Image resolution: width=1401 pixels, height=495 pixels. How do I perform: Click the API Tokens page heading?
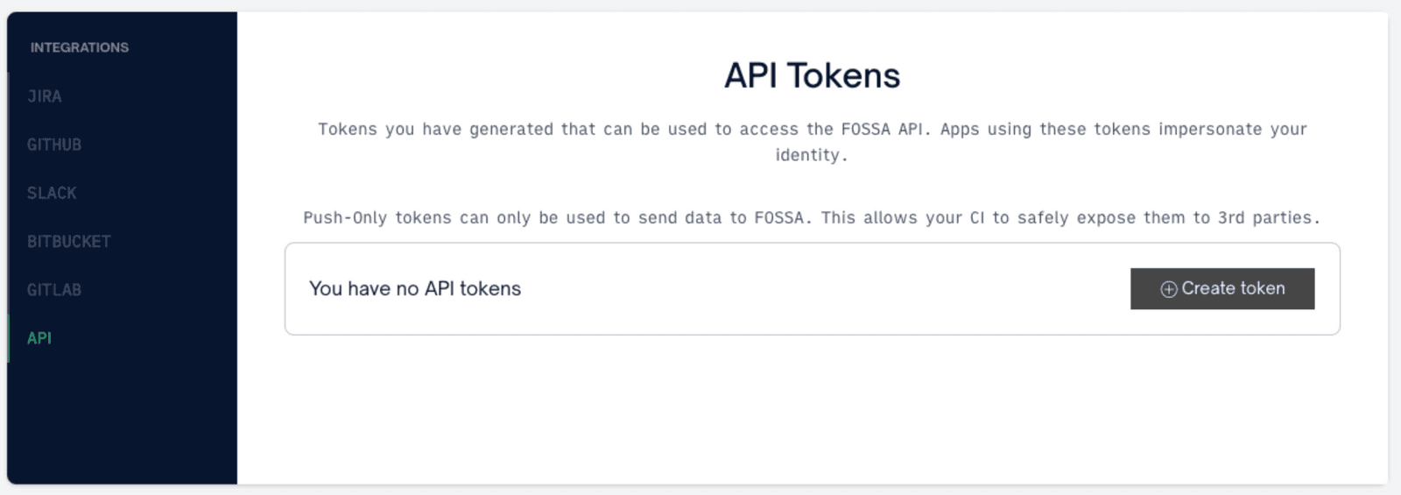tap(812, 76)
